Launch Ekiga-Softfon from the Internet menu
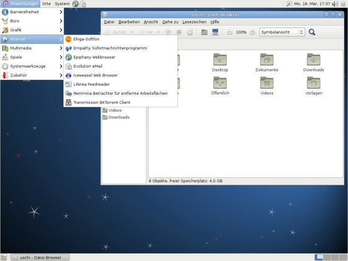The width and height of the screenshot is (348, 261). (x=121, y=39)
